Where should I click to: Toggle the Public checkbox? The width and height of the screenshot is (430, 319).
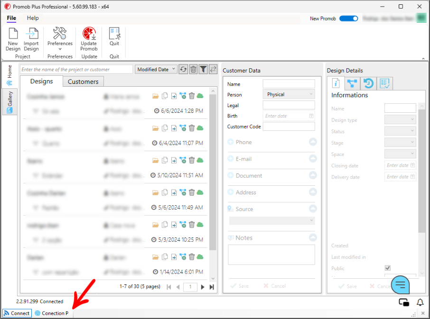click(387, 268)
